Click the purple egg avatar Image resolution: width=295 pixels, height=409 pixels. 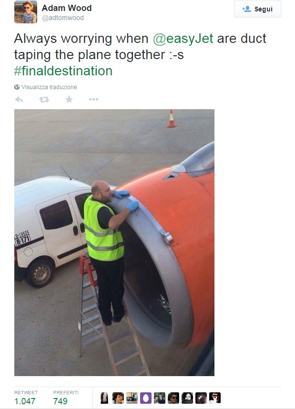146,398
